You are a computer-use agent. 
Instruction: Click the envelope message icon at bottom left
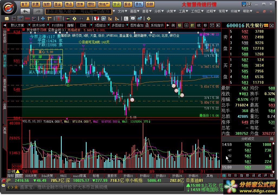coord(3,186)
